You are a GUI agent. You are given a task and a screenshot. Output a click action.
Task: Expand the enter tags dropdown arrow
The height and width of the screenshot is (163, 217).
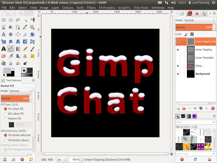coord(214,154)
